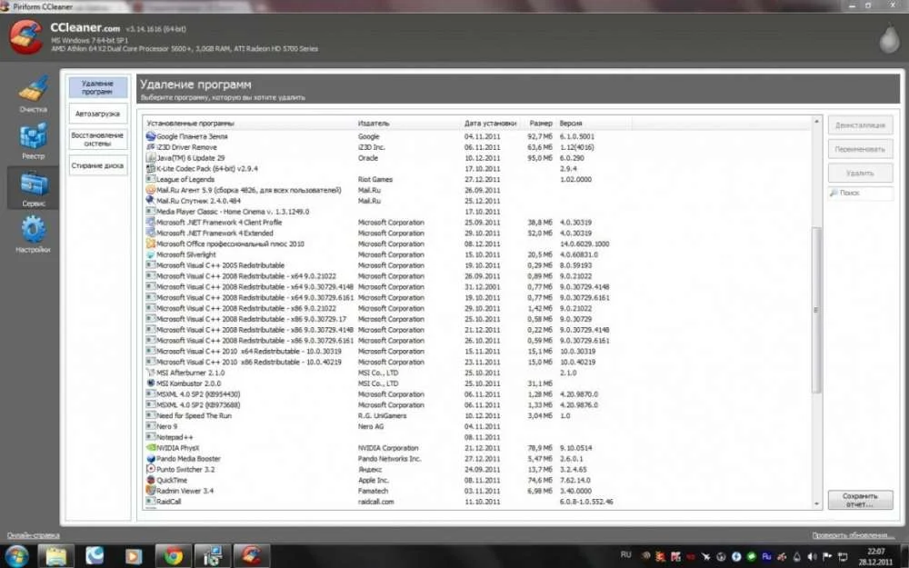Click the RU language indicator
This screenshot has width=909, height=568.
625,554
